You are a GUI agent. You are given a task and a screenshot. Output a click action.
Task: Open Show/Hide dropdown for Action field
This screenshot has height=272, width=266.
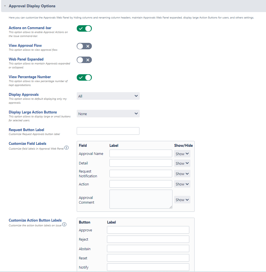[182, 184]
